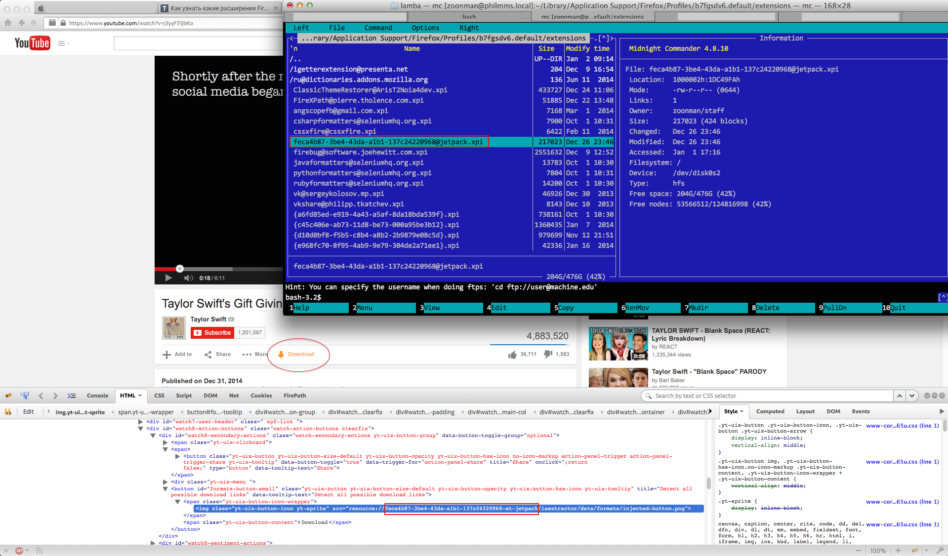Image resolution: width=948 pixels, height=556 pixels.
Task: Switch to the Layout side tab
Action: [805, 411]
